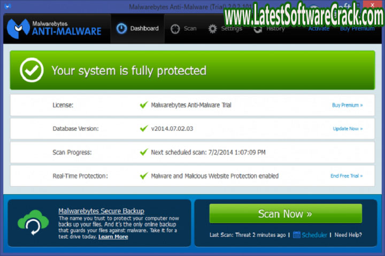Viewport: 385px width, 256px height.
Task: Click the Malwarebytes Anti-Malware logo
Action: click(x=54, y=29)
